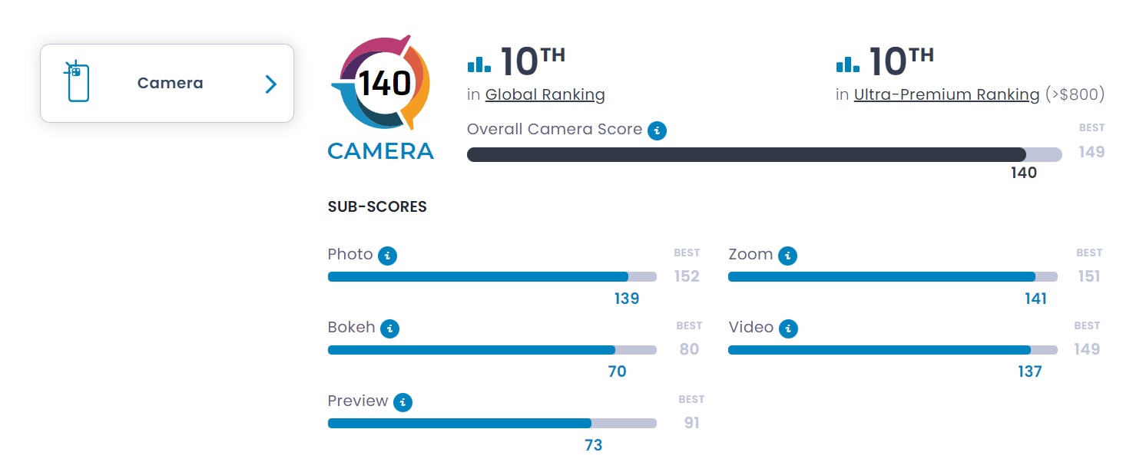
Task: Select the Camera tab card
Action: point(167,83)
